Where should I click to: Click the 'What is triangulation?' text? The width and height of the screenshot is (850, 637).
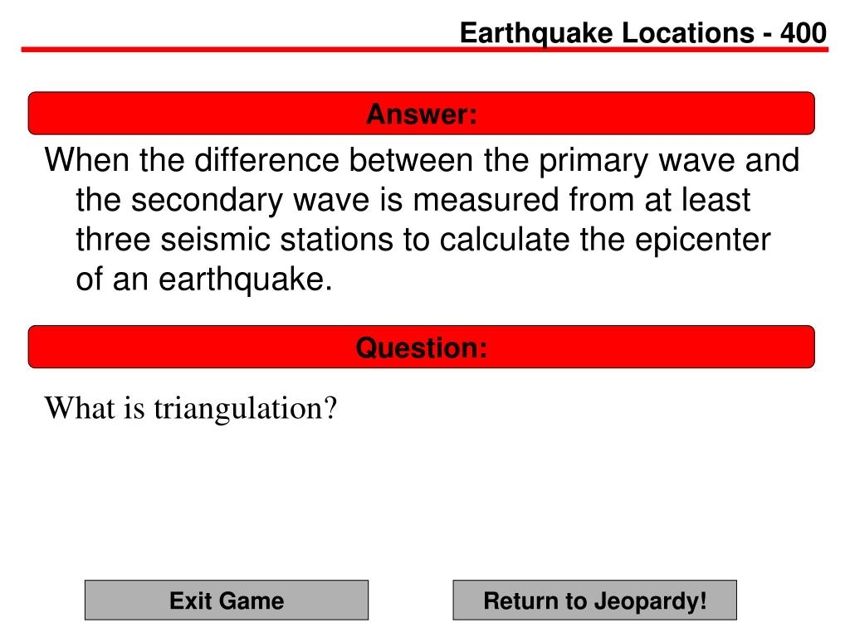[191, 408]
